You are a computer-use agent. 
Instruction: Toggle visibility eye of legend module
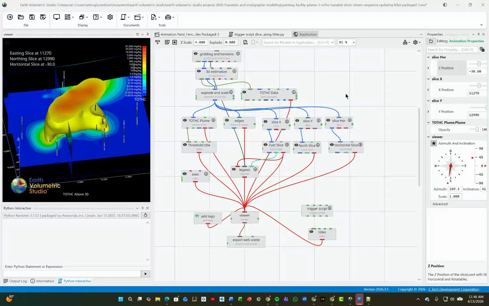click(x=234, y=169)
